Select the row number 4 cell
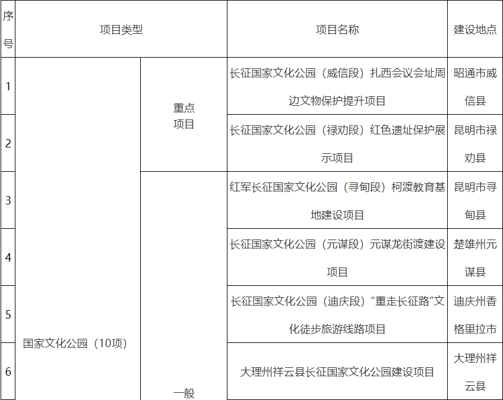Image resolution: width=503 pixels, height=400 pixels. click(8, 258)
